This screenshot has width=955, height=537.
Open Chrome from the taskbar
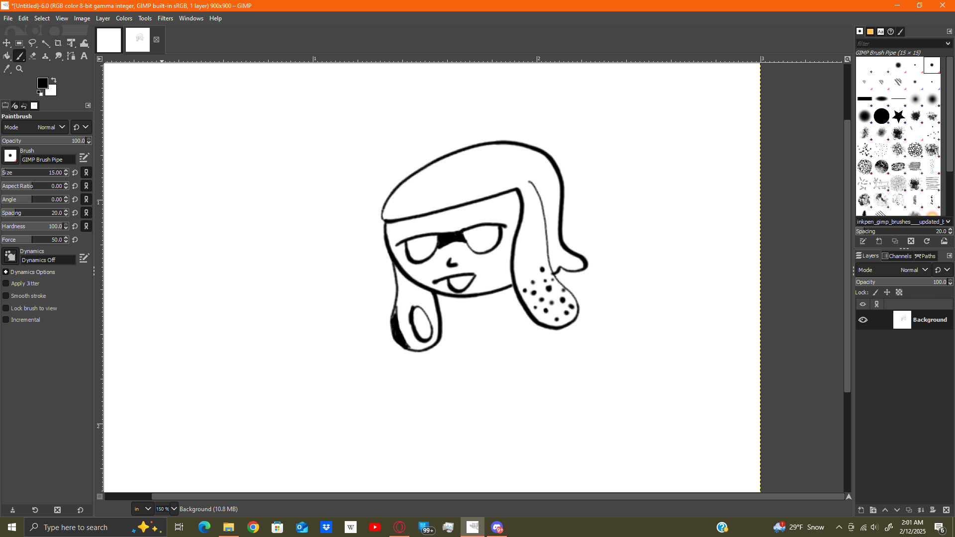pyautogui.click(x=253, y=527)
